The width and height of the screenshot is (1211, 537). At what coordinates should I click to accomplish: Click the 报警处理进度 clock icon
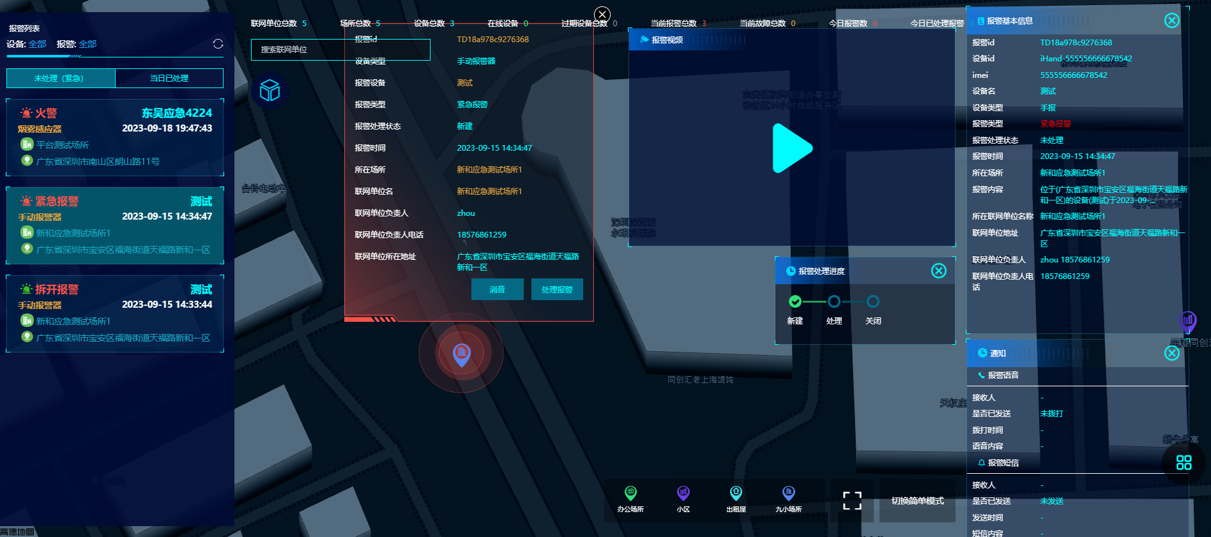click(790, 271)
